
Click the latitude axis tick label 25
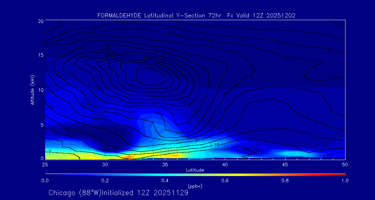point(45,165)
